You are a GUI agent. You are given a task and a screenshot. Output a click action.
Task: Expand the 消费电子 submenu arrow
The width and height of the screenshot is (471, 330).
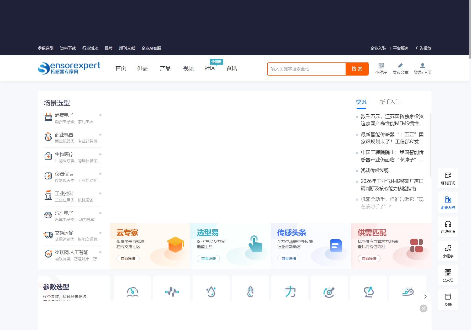tap(100, 115)
